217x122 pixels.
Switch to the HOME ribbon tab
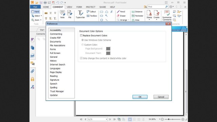coord(46,7)
